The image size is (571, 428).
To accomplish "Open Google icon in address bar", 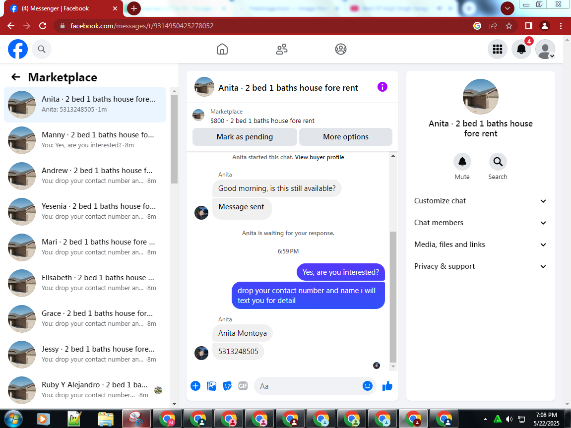I will pos(477,26).
